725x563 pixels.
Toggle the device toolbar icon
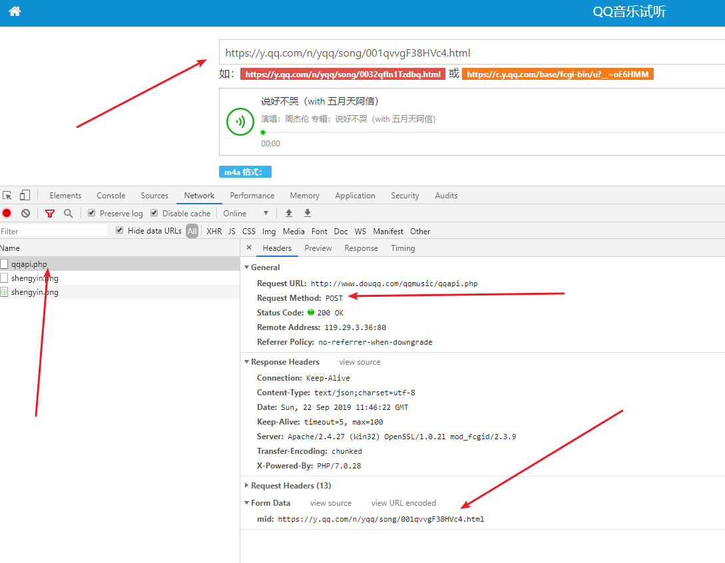(25, 195)
